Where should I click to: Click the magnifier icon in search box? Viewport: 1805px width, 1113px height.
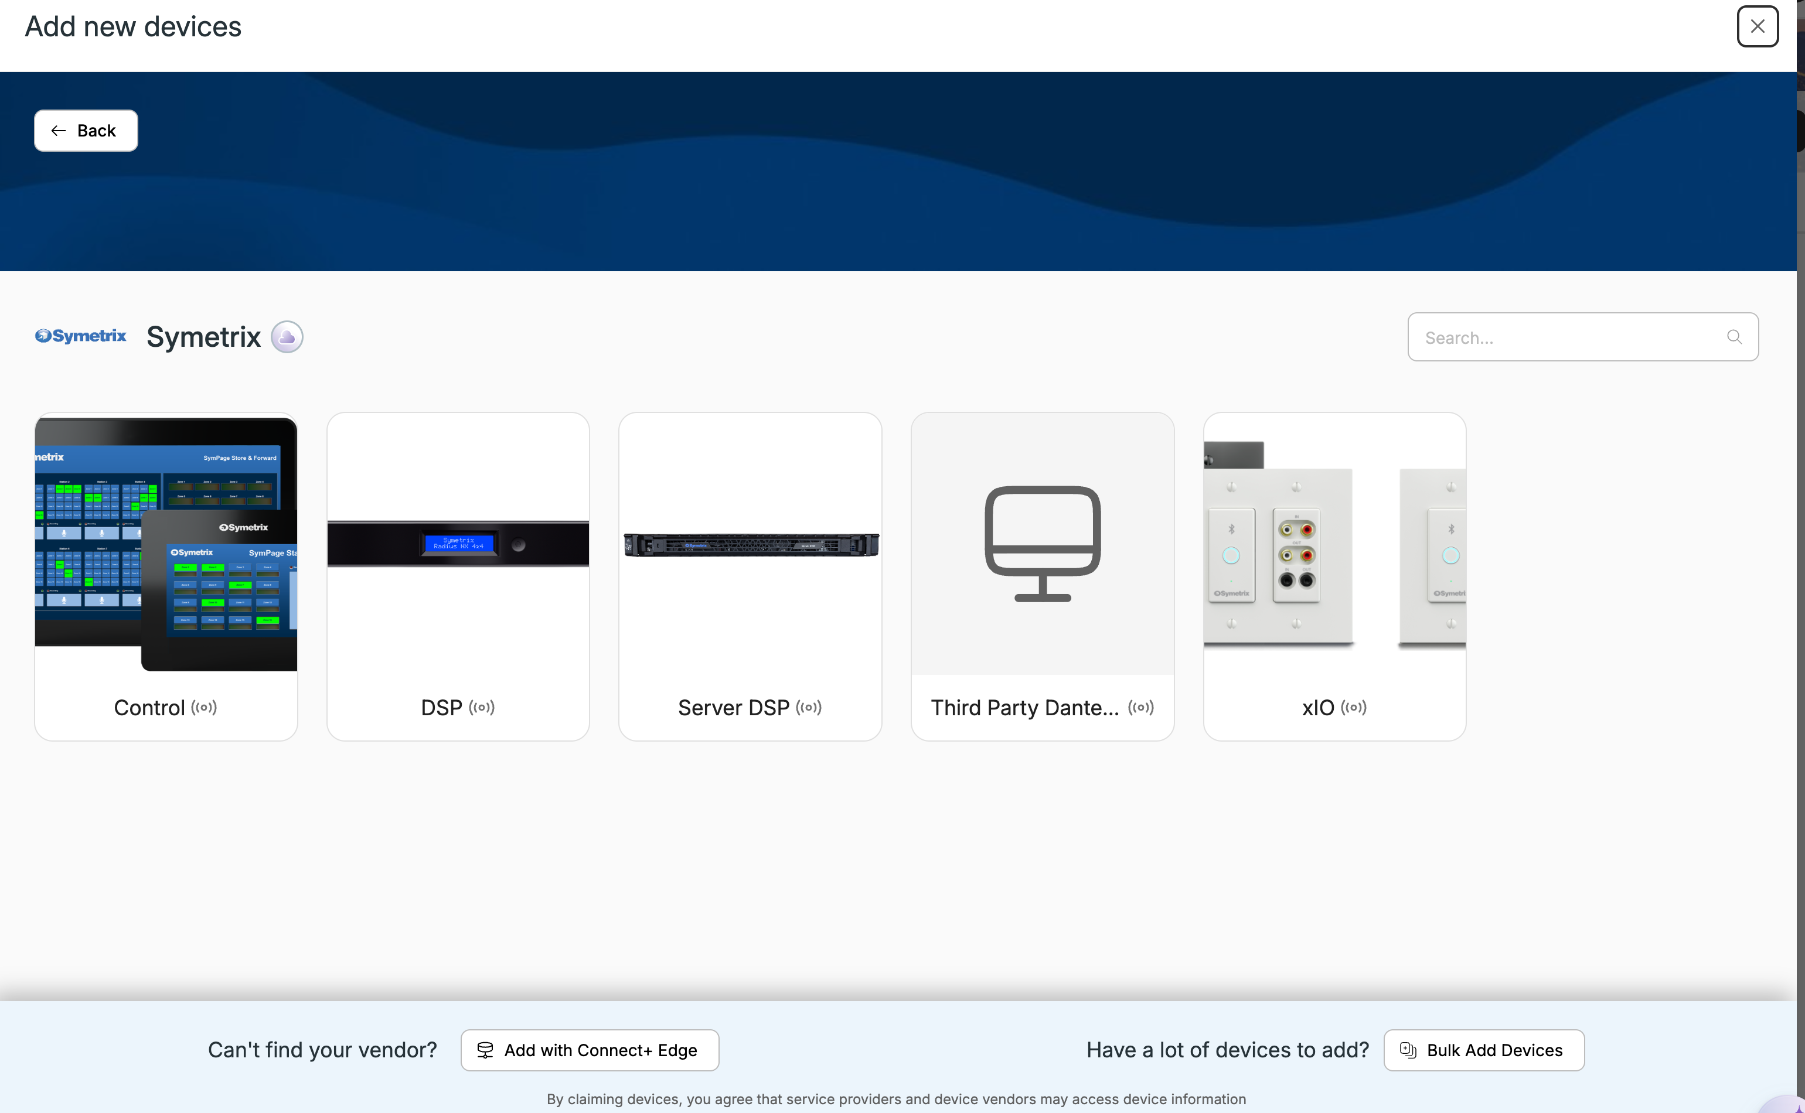click(1734, 337)
